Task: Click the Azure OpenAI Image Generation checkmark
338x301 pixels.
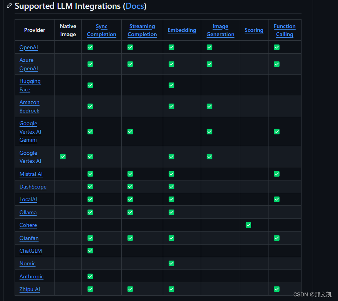Action: coord(210,64)
